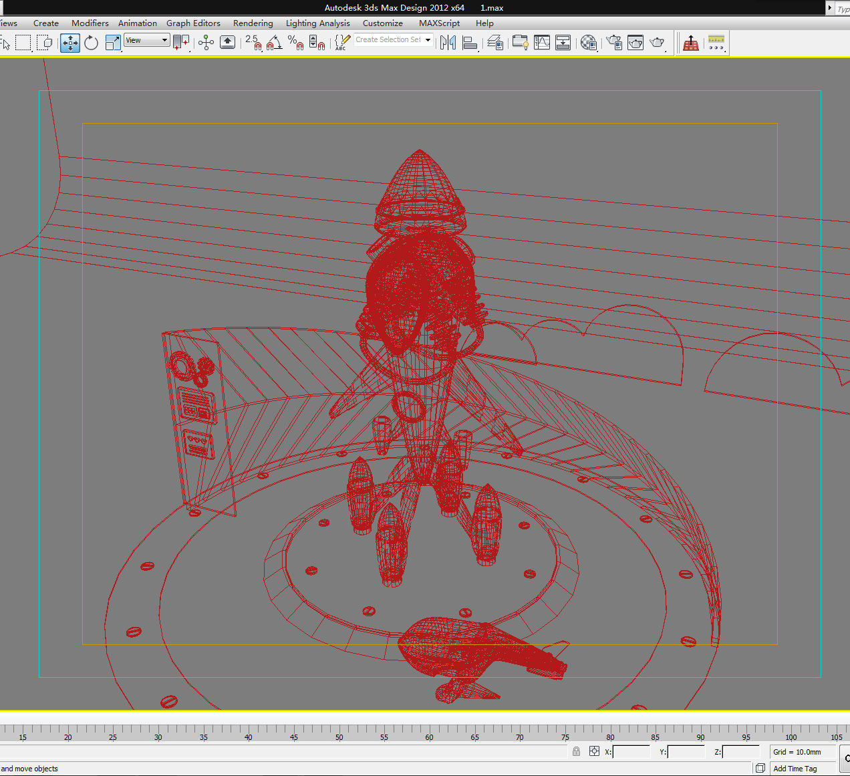This screenshot has width=850, height=776.
Task: Toggle isolate selection cube icon in status bar
Action: point(760,769)
